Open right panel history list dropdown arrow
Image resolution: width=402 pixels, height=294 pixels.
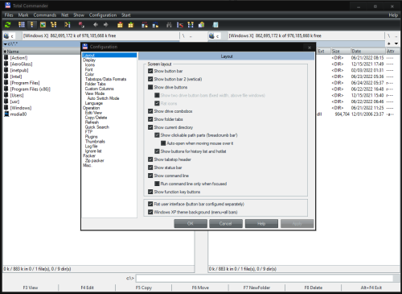pos(396,43)
